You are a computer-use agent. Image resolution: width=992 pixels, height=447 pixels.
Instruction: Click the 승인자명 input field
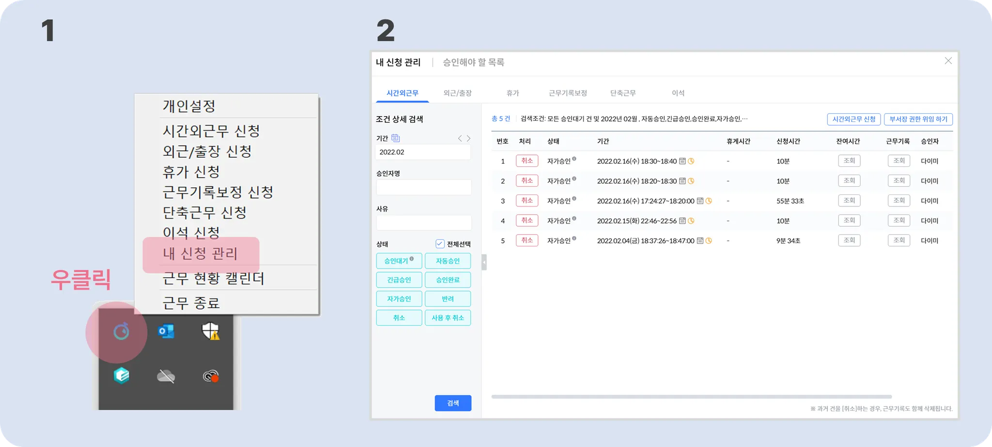coord(424,187)
